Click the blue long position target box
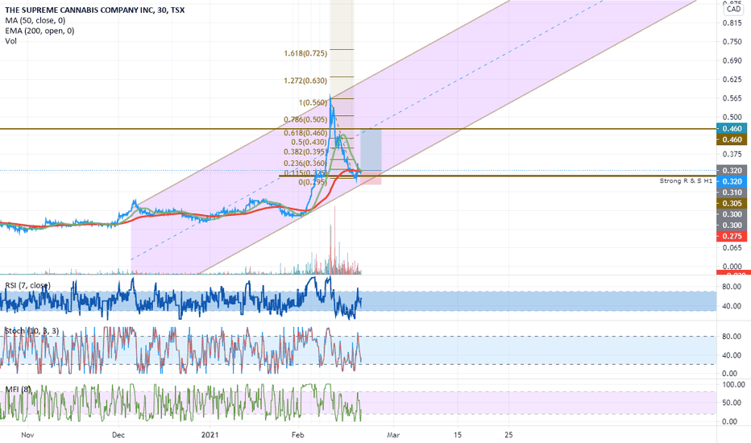The height and width of the screenshot is (443, 751). (371, 150)
